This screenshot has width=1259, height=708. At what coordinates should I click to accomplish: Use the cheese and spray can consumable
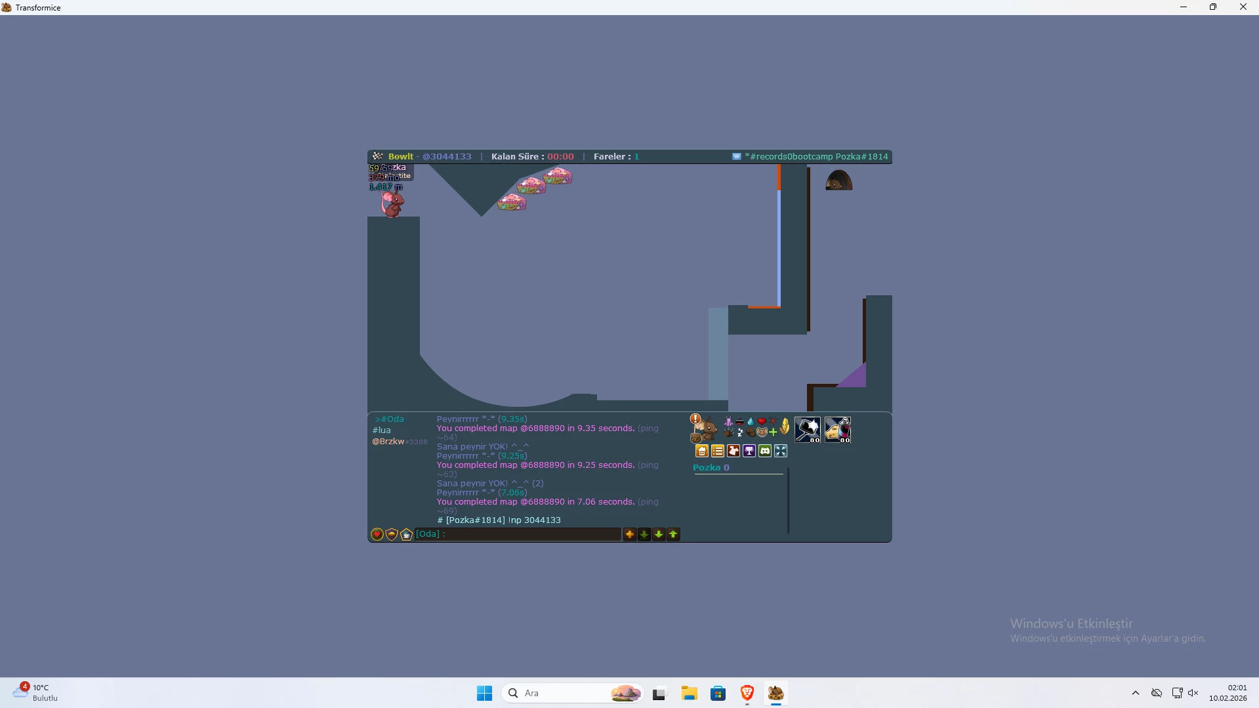pyautogui.click(x=838, y=430)
